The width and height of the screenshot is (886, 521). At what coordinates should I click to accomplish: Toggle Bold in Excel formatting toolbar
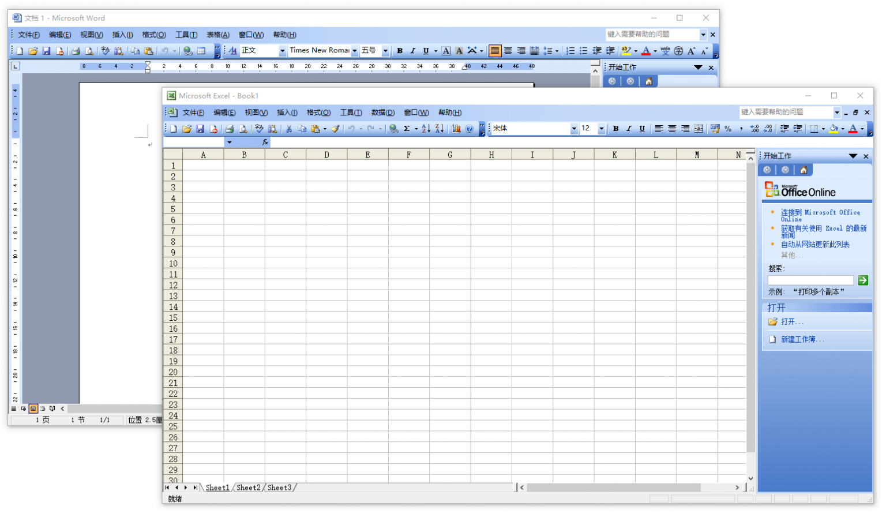pos(615,129)
